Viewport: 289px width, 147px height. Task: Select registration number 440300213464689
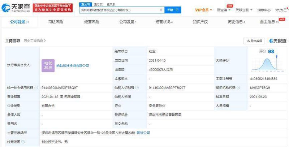click(x=264, y=79)
